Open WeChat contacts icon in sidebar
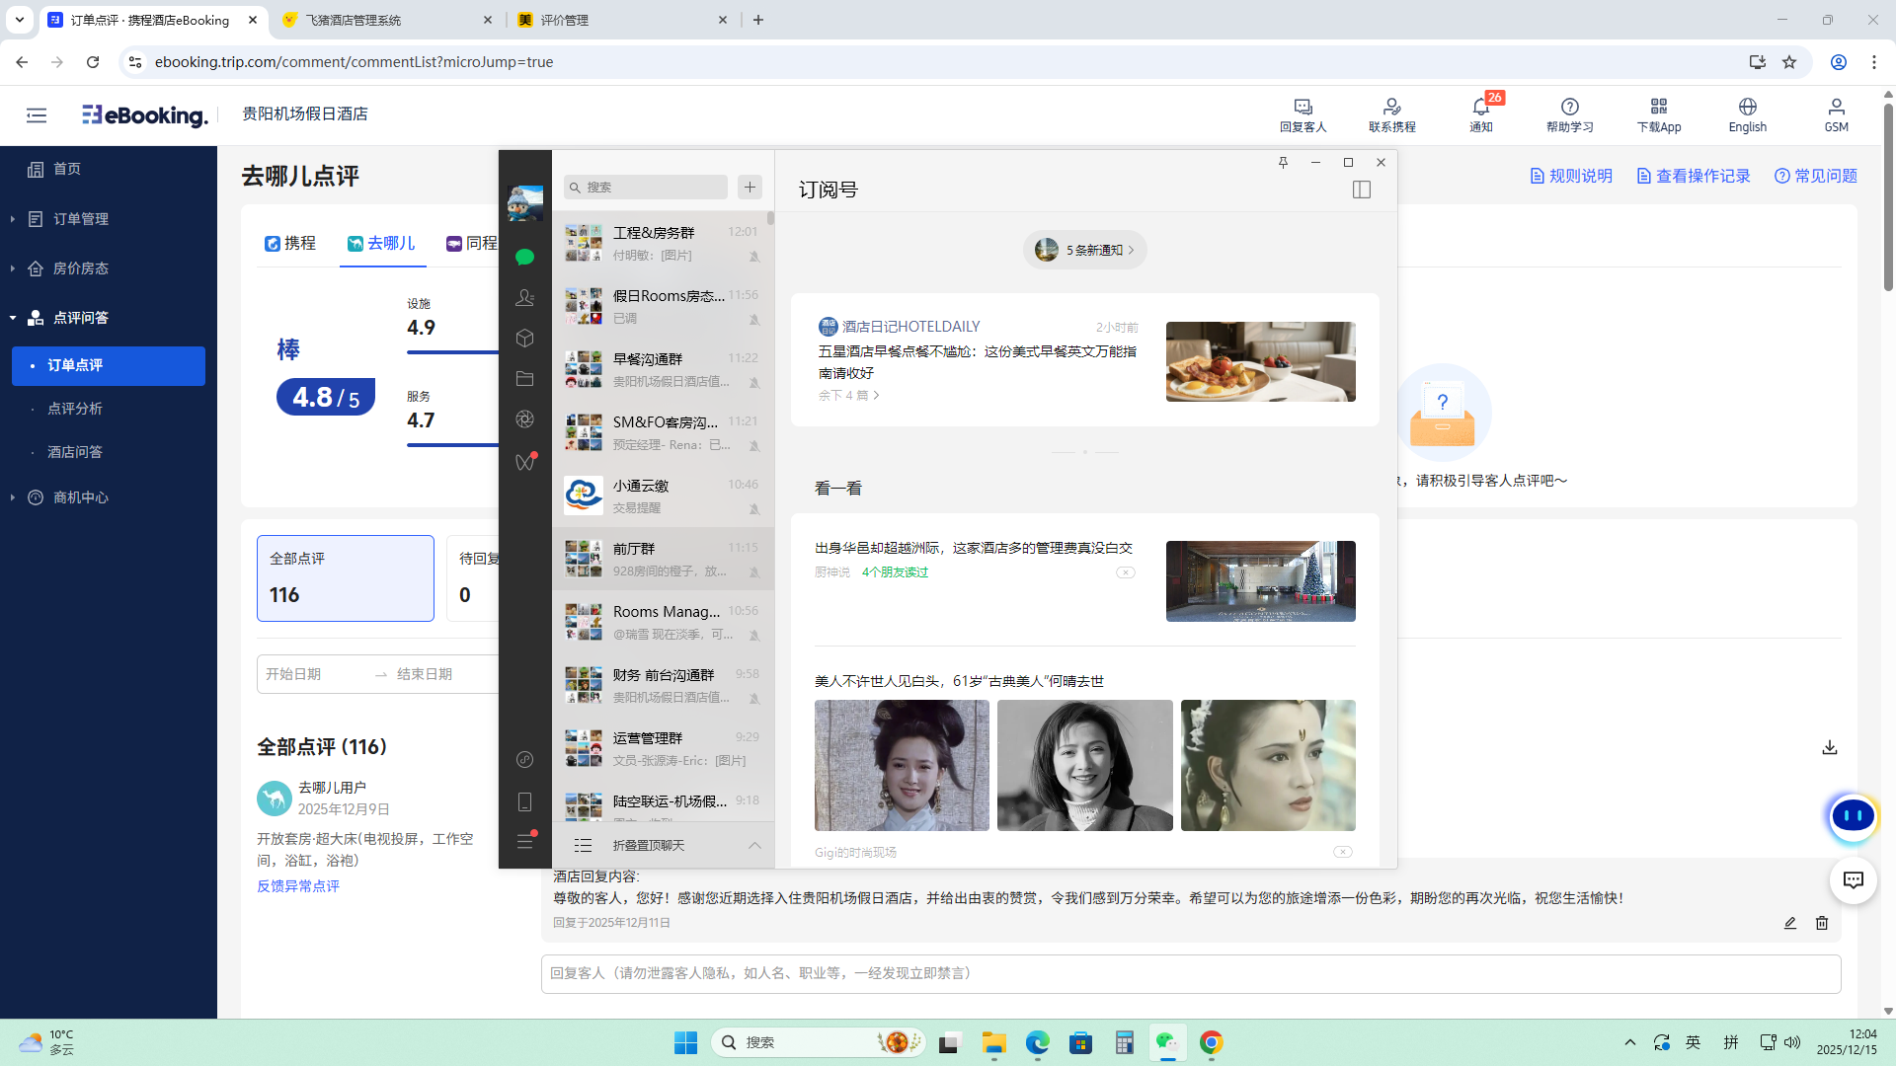The image size is (1896, 1066). [x=524, y=297]
